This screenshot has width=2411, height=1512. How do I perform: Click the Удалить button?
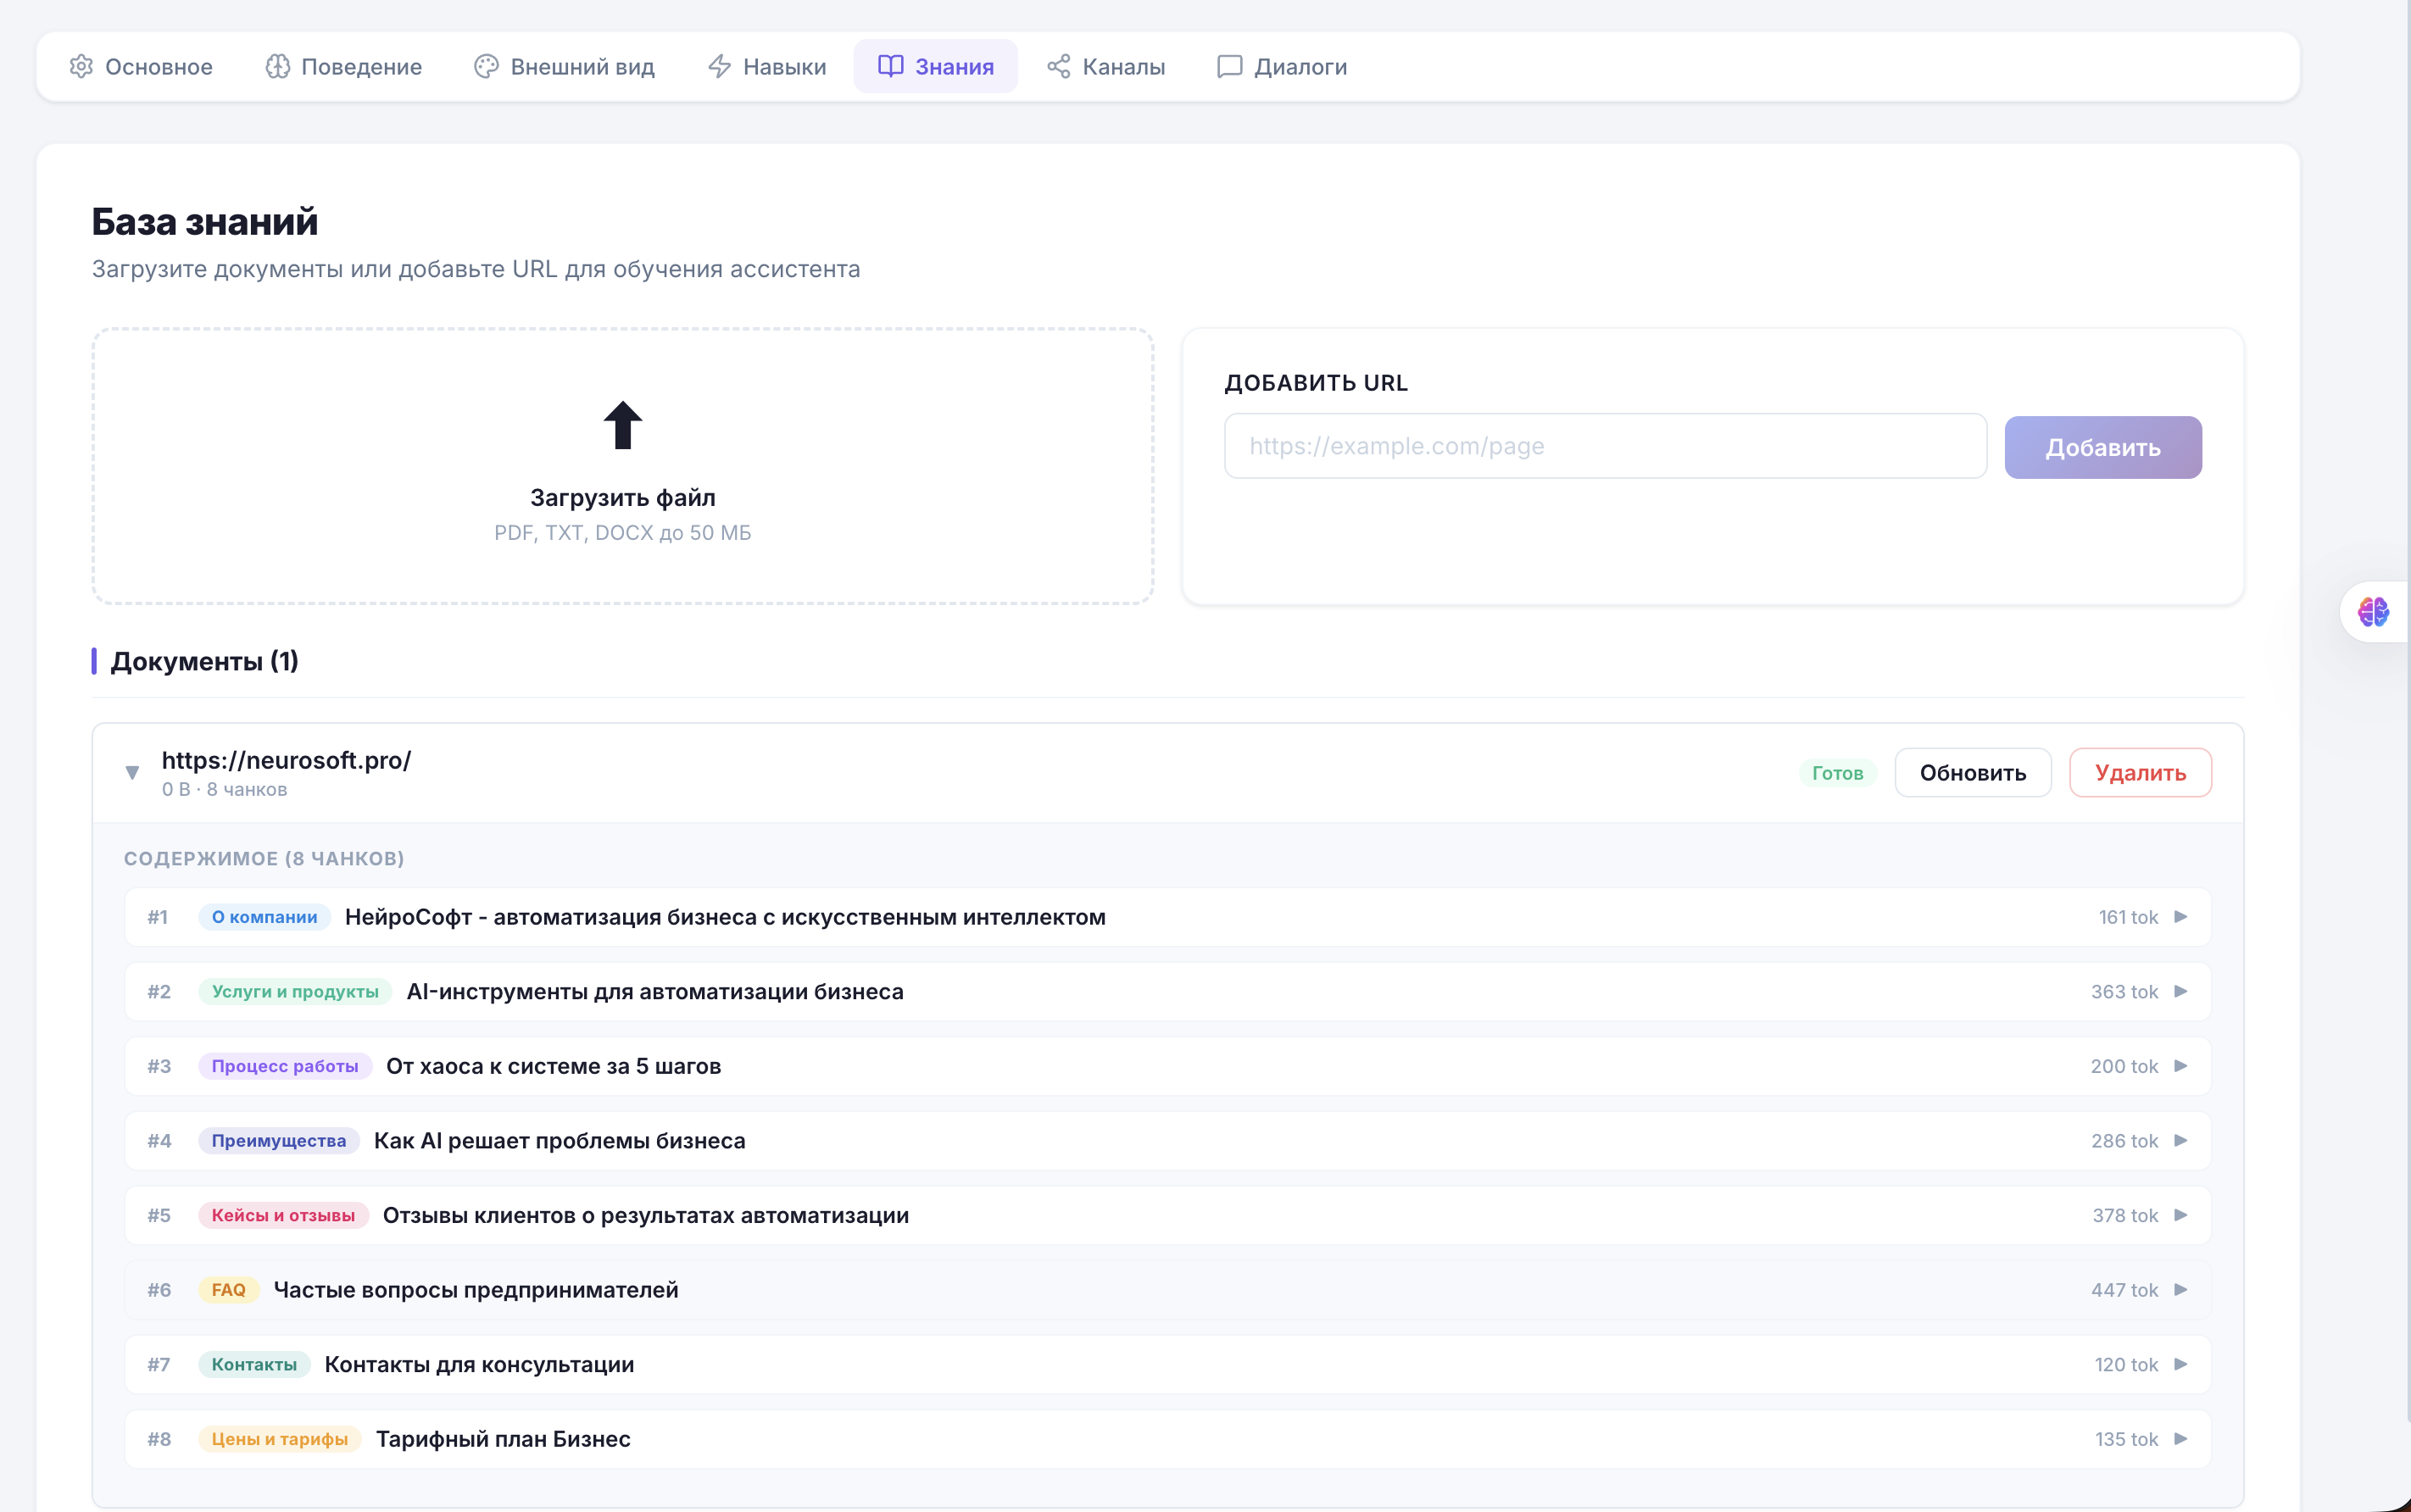(2140, 773)
